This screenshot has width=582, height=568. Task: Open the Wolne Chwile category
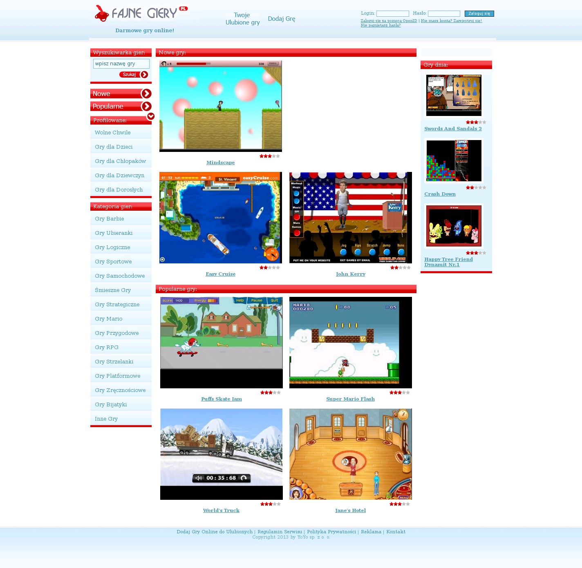point(121,133)
